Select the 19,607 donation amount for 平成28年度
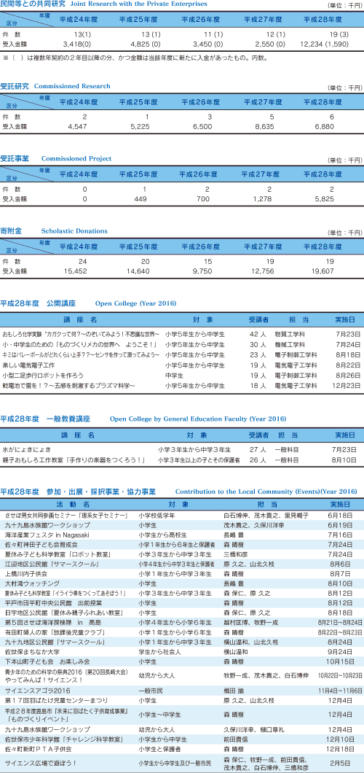 point(321,271)
